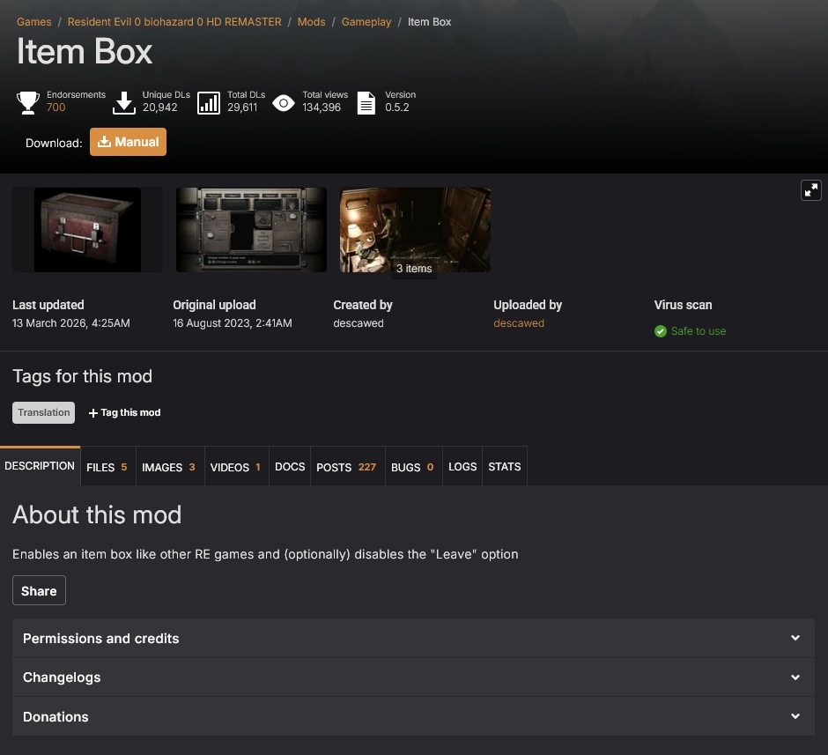Click the Total DLs value 29,611
This screenshot has height=755, width=828.
click(242, 107)
